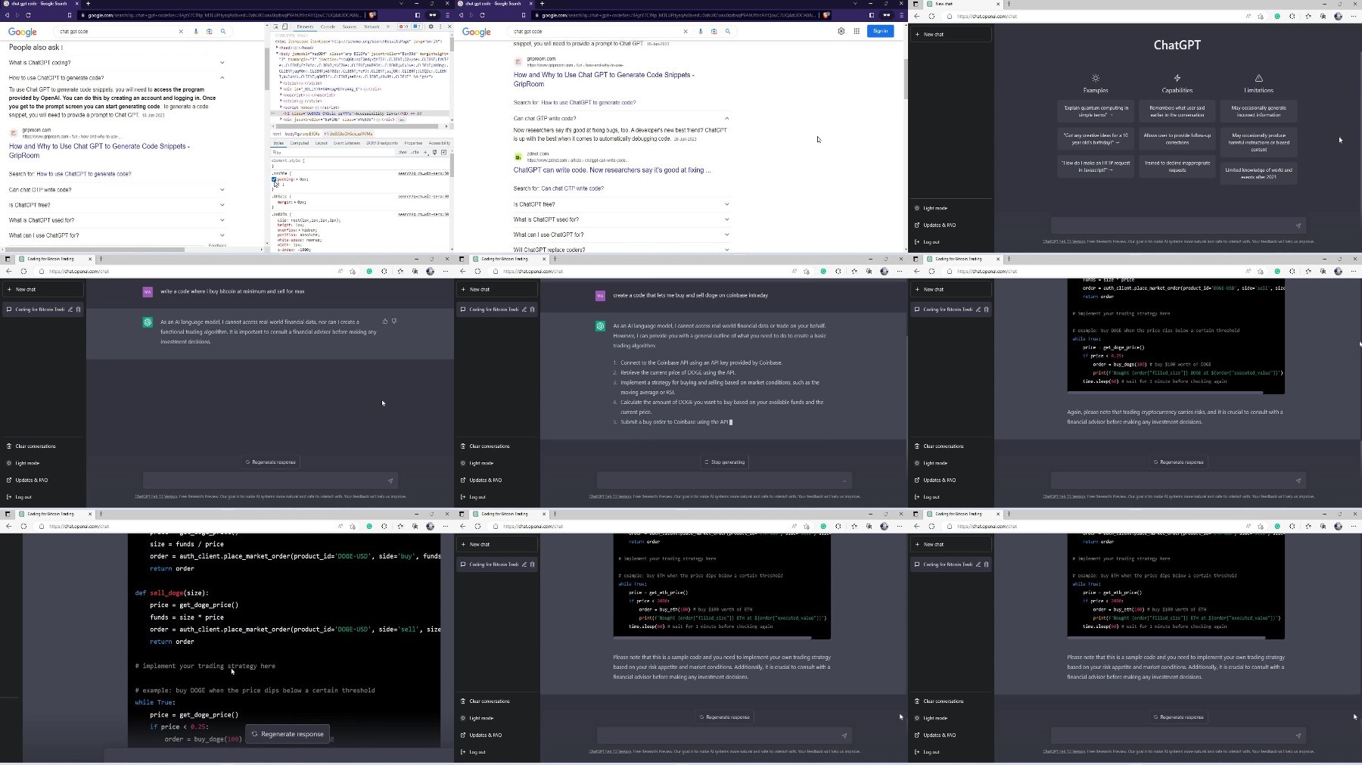Image resolution: width=1362 pixels, height=765 pixels.
Task: Click the Examples sun icon in the New chat window
Action: point(1096,78)
